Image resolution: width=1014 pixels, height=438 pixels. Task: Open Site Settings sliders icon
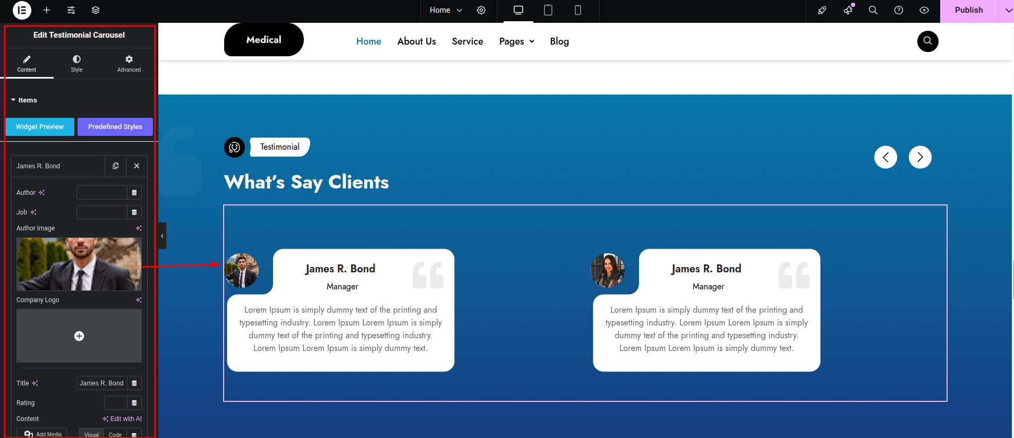[71, 10]
